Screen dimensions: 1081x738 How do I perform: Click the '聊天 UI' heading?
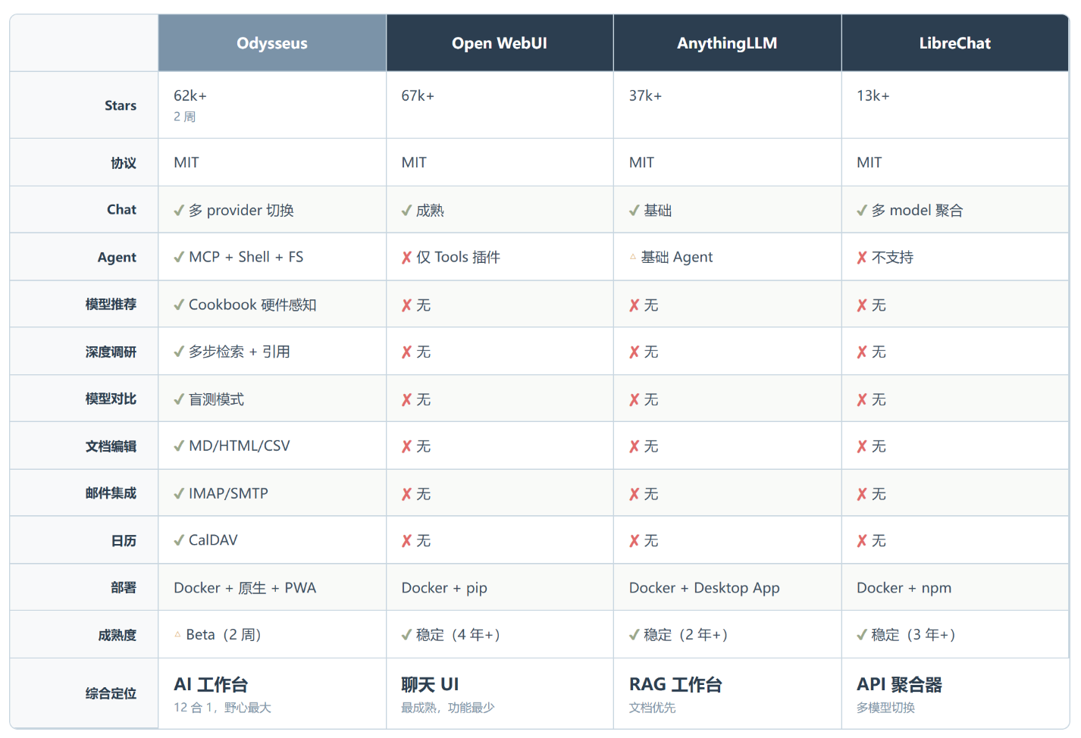(430, 684)
